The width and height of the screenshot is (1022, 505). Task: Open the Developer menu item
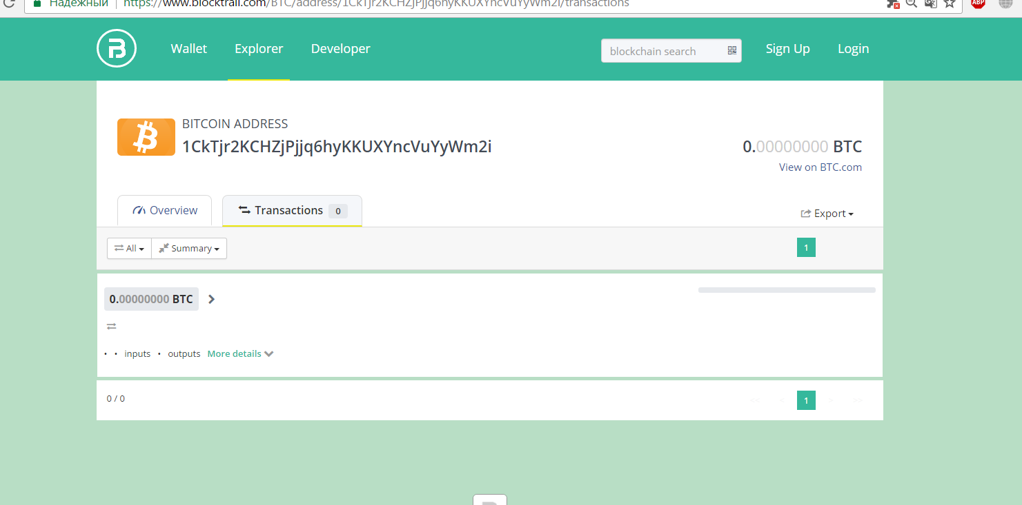(x=340, y=49)
